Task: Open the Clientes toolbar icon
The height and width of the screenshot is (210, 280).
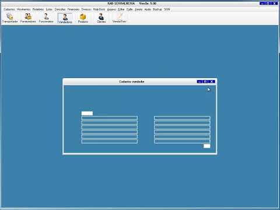Action: [x=101, y=18]
